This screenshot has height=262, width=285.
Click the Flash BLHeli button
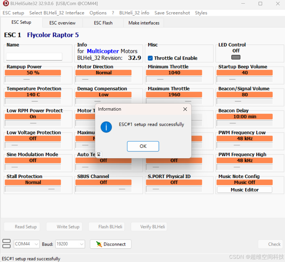pyautogui.click(x=106, y=227)
